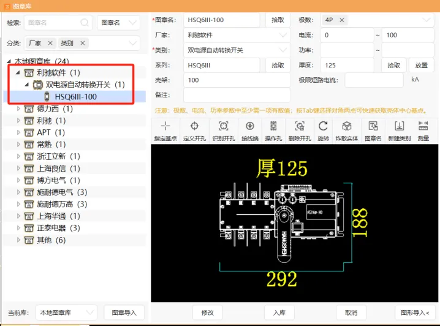This screenshot has height=326, width=440.
Task: Click the HSQ6III-100 item icon
Action: [x=47, y=96]
